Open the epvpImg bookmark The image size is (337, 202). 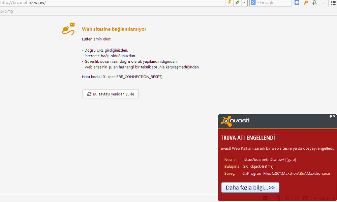(x=6, y=11)
